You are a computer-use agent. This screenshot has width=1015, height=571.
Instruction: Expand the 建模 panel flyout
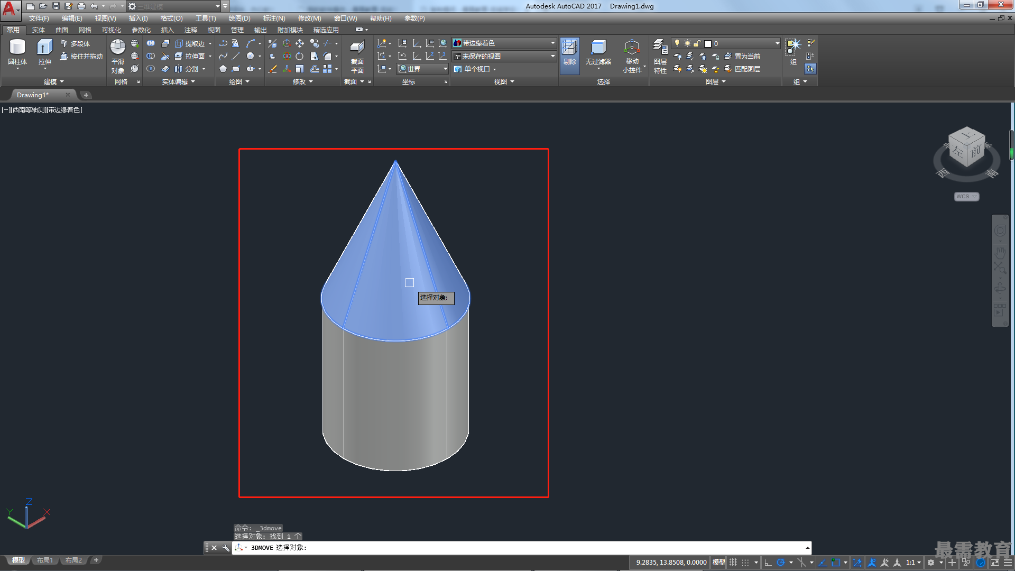coord(53,81)
